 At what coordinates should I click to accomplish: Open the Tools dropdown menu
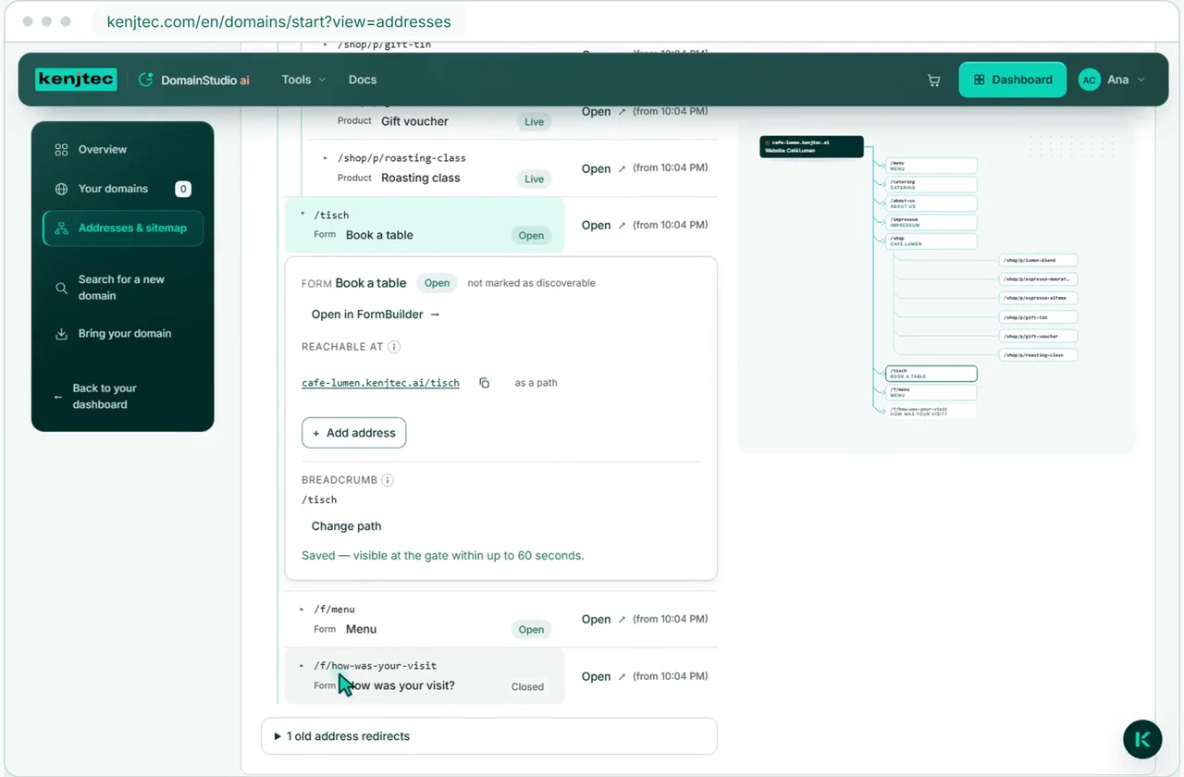tap(303, 80)
